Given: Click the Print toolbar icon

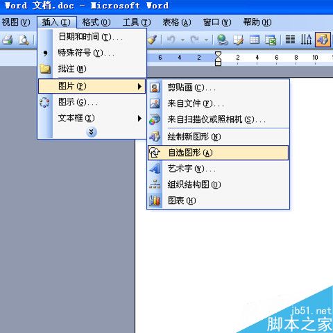Looking at the screenshot, I should 8,40.
